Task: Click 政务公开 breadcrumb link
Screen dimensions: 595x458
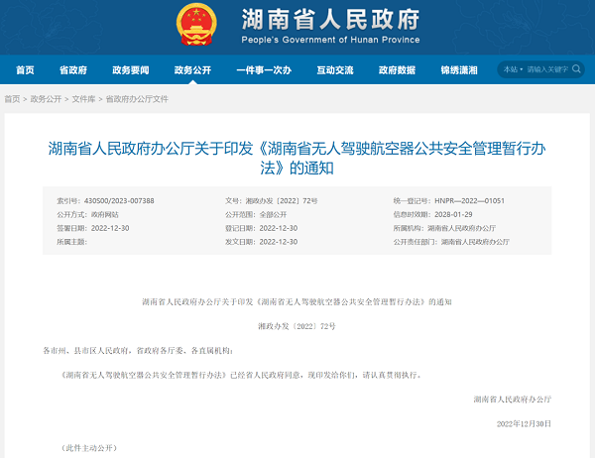Action: [46, 99]
